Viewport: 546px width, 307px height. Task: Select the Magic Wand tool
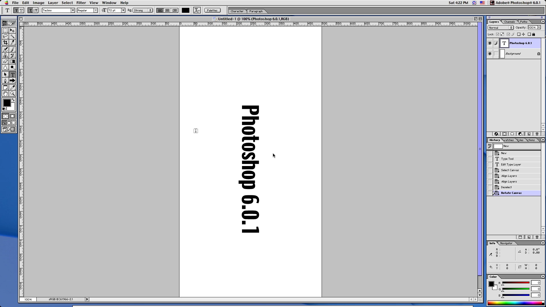[x=13, y=36]
